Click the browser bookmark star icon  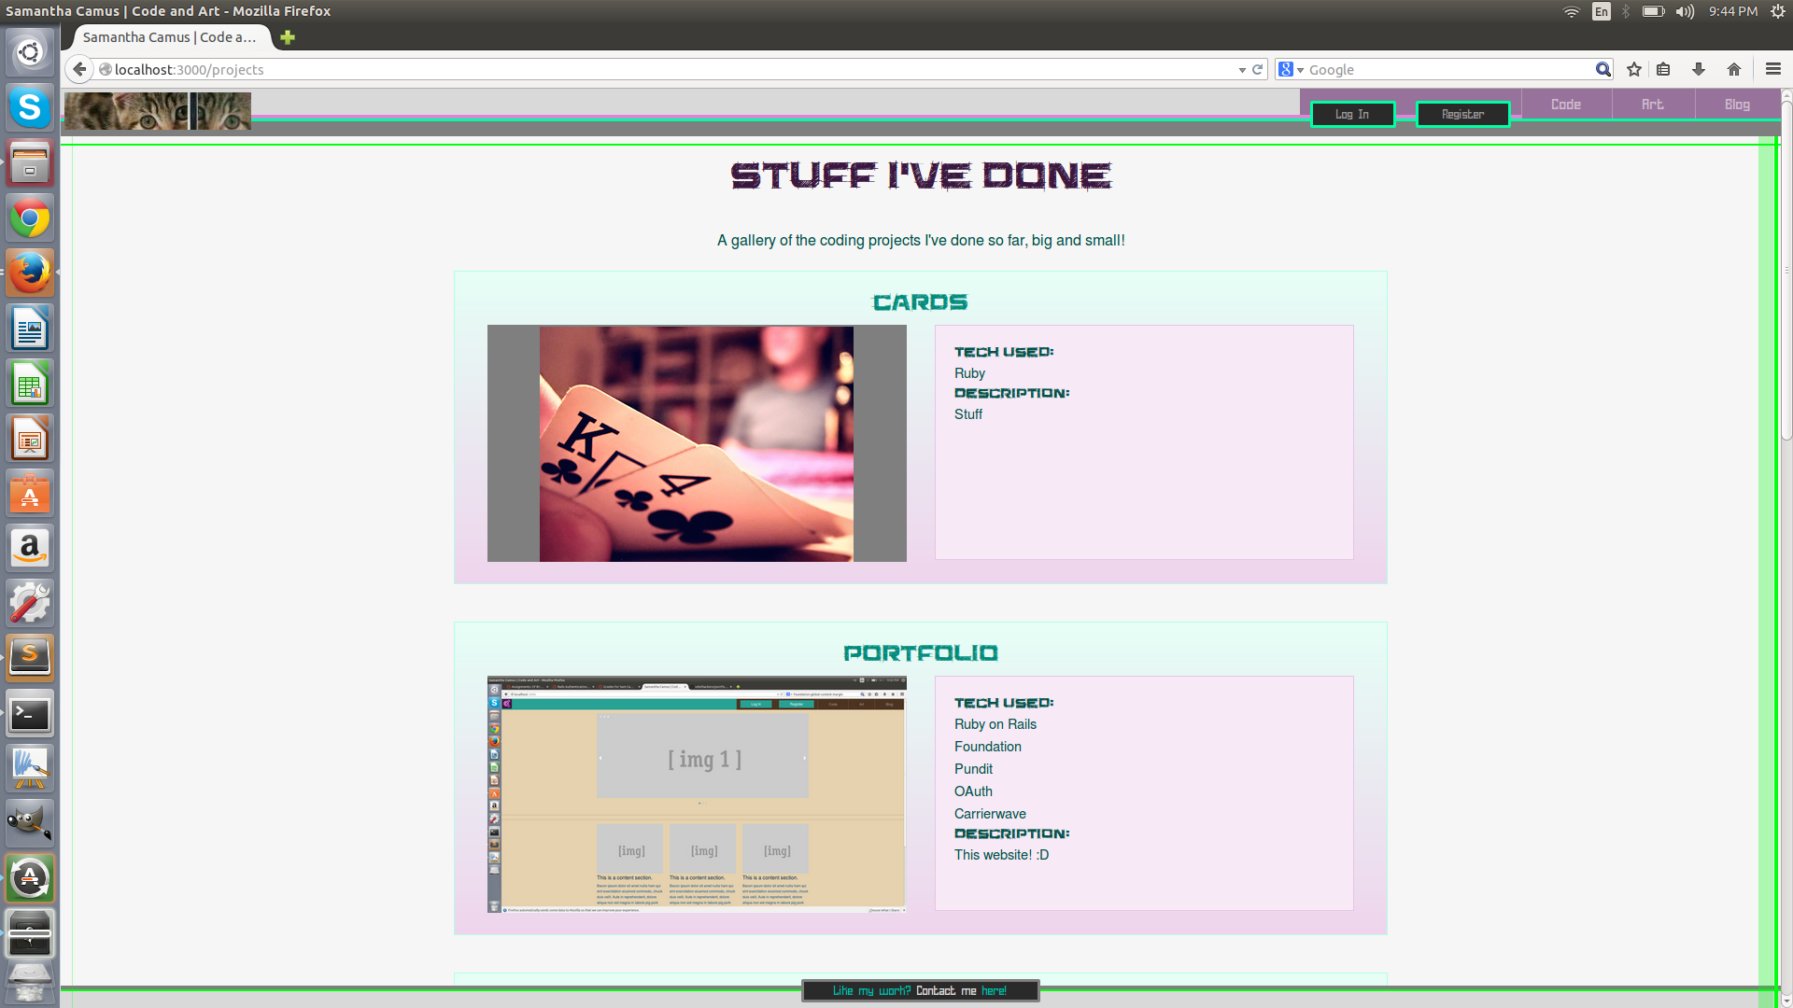[x=1634, y=69]
